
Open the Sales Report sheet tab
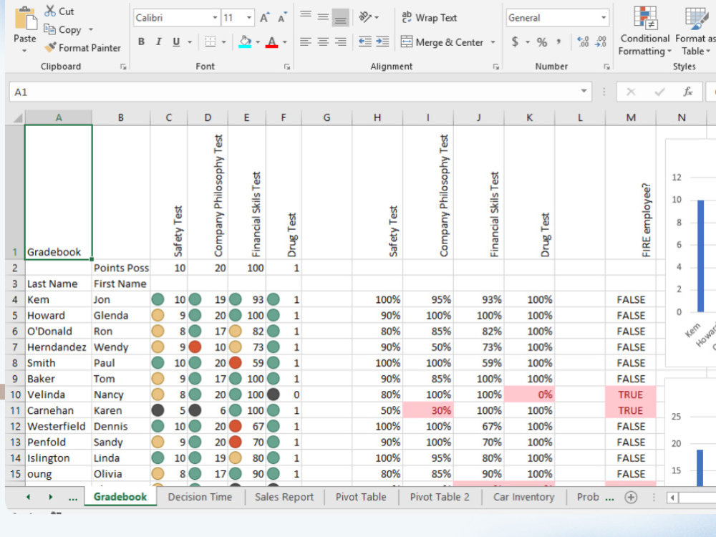tap(284, 497)
